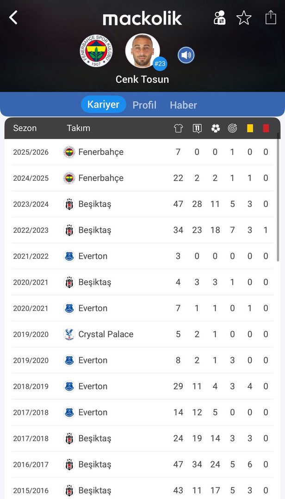This screenshot has width=285, height=499.
Task: Tap the red card column header
Action: point(266,128)
